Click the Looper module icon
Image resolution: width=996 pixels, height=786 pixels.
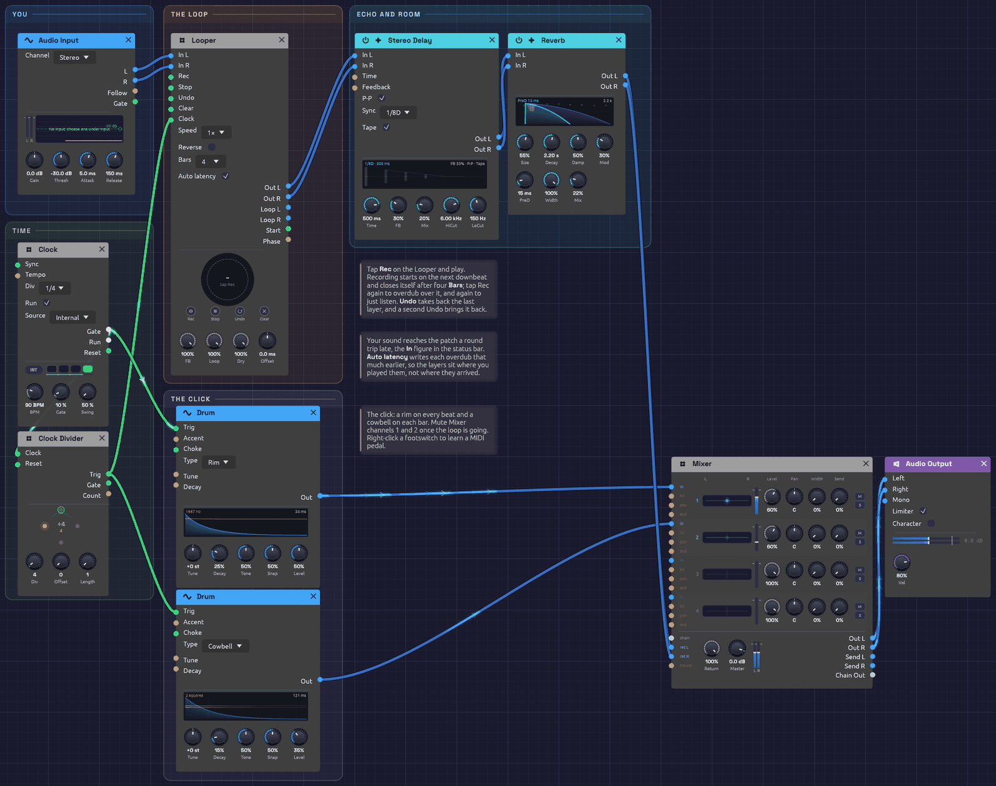[182, 40]
